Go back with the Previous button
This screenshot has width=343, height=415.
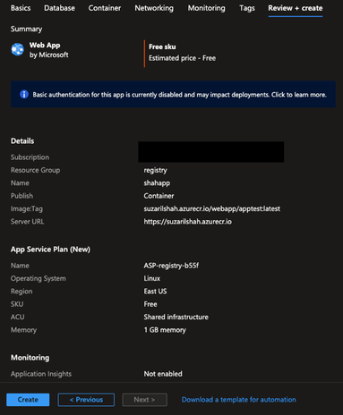coord(86,400)
